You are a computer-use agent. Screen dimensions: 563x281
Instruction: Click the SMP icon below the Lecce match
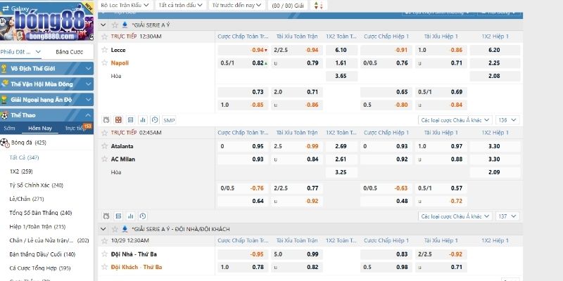coord(169,120)
